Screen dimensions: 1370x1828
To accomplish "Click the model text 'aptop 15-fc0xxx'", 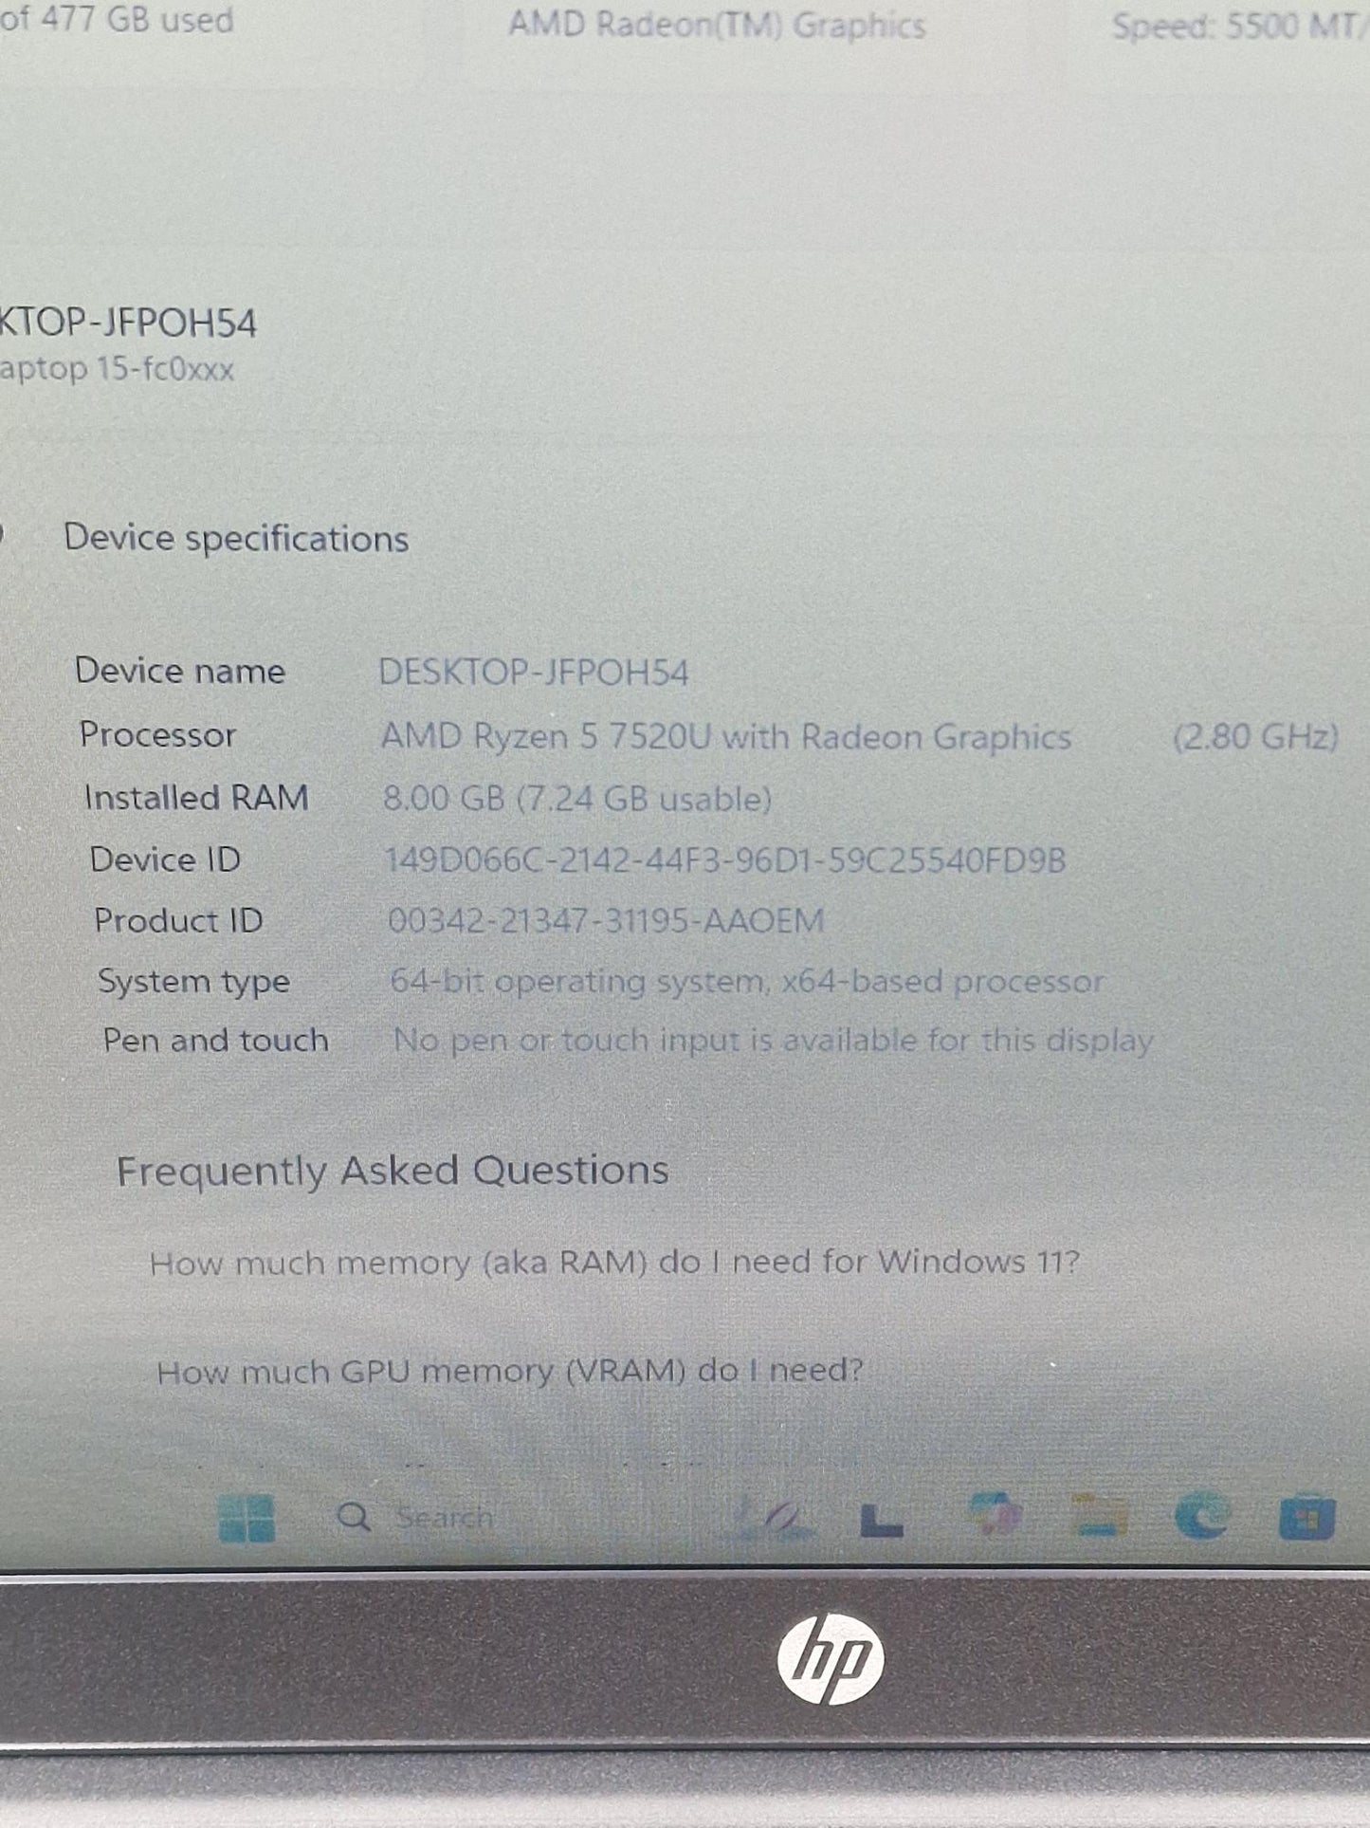I will pos(117,368).
